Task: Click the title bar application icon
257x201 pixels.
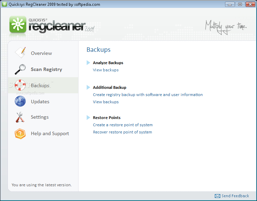Action: tap(4, 4)
